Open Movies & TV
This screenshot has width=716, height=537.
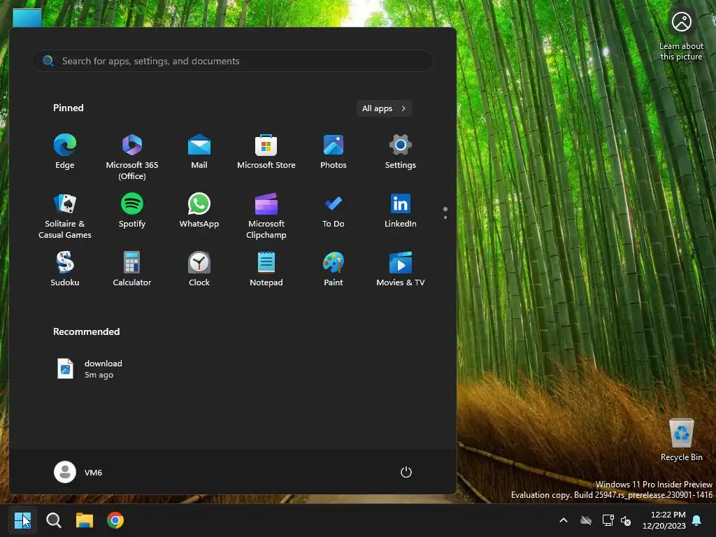(401, 269)
